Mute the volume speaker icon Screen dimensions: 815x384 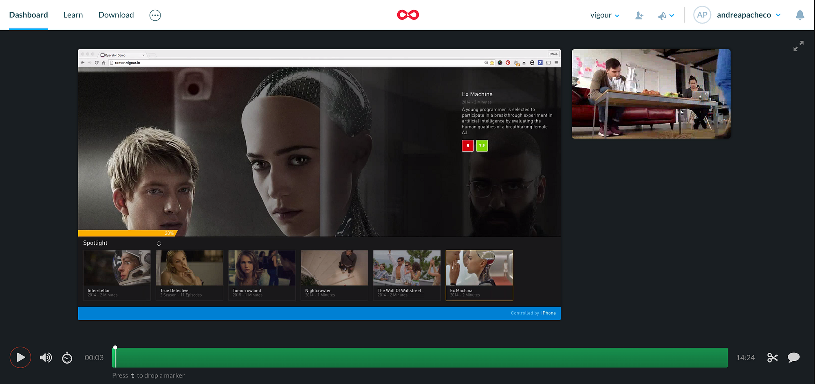[46, 358]
